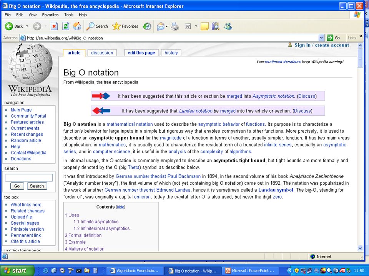Click the yellow security shield tray icon
The width and height of the screenshot is (369, 276).
click(x=296, y=271)
